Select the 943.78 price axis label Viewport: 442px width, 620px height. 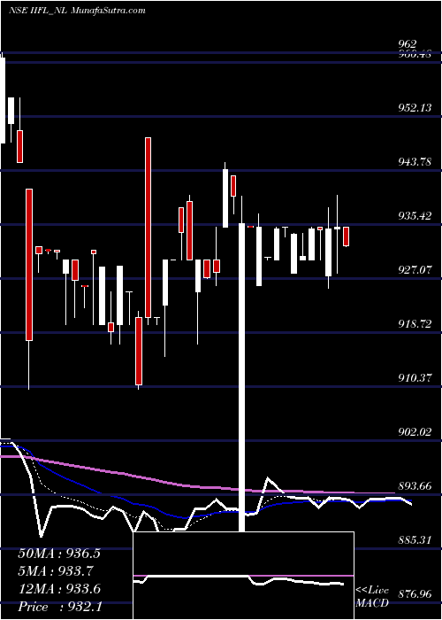pos(416,162)
